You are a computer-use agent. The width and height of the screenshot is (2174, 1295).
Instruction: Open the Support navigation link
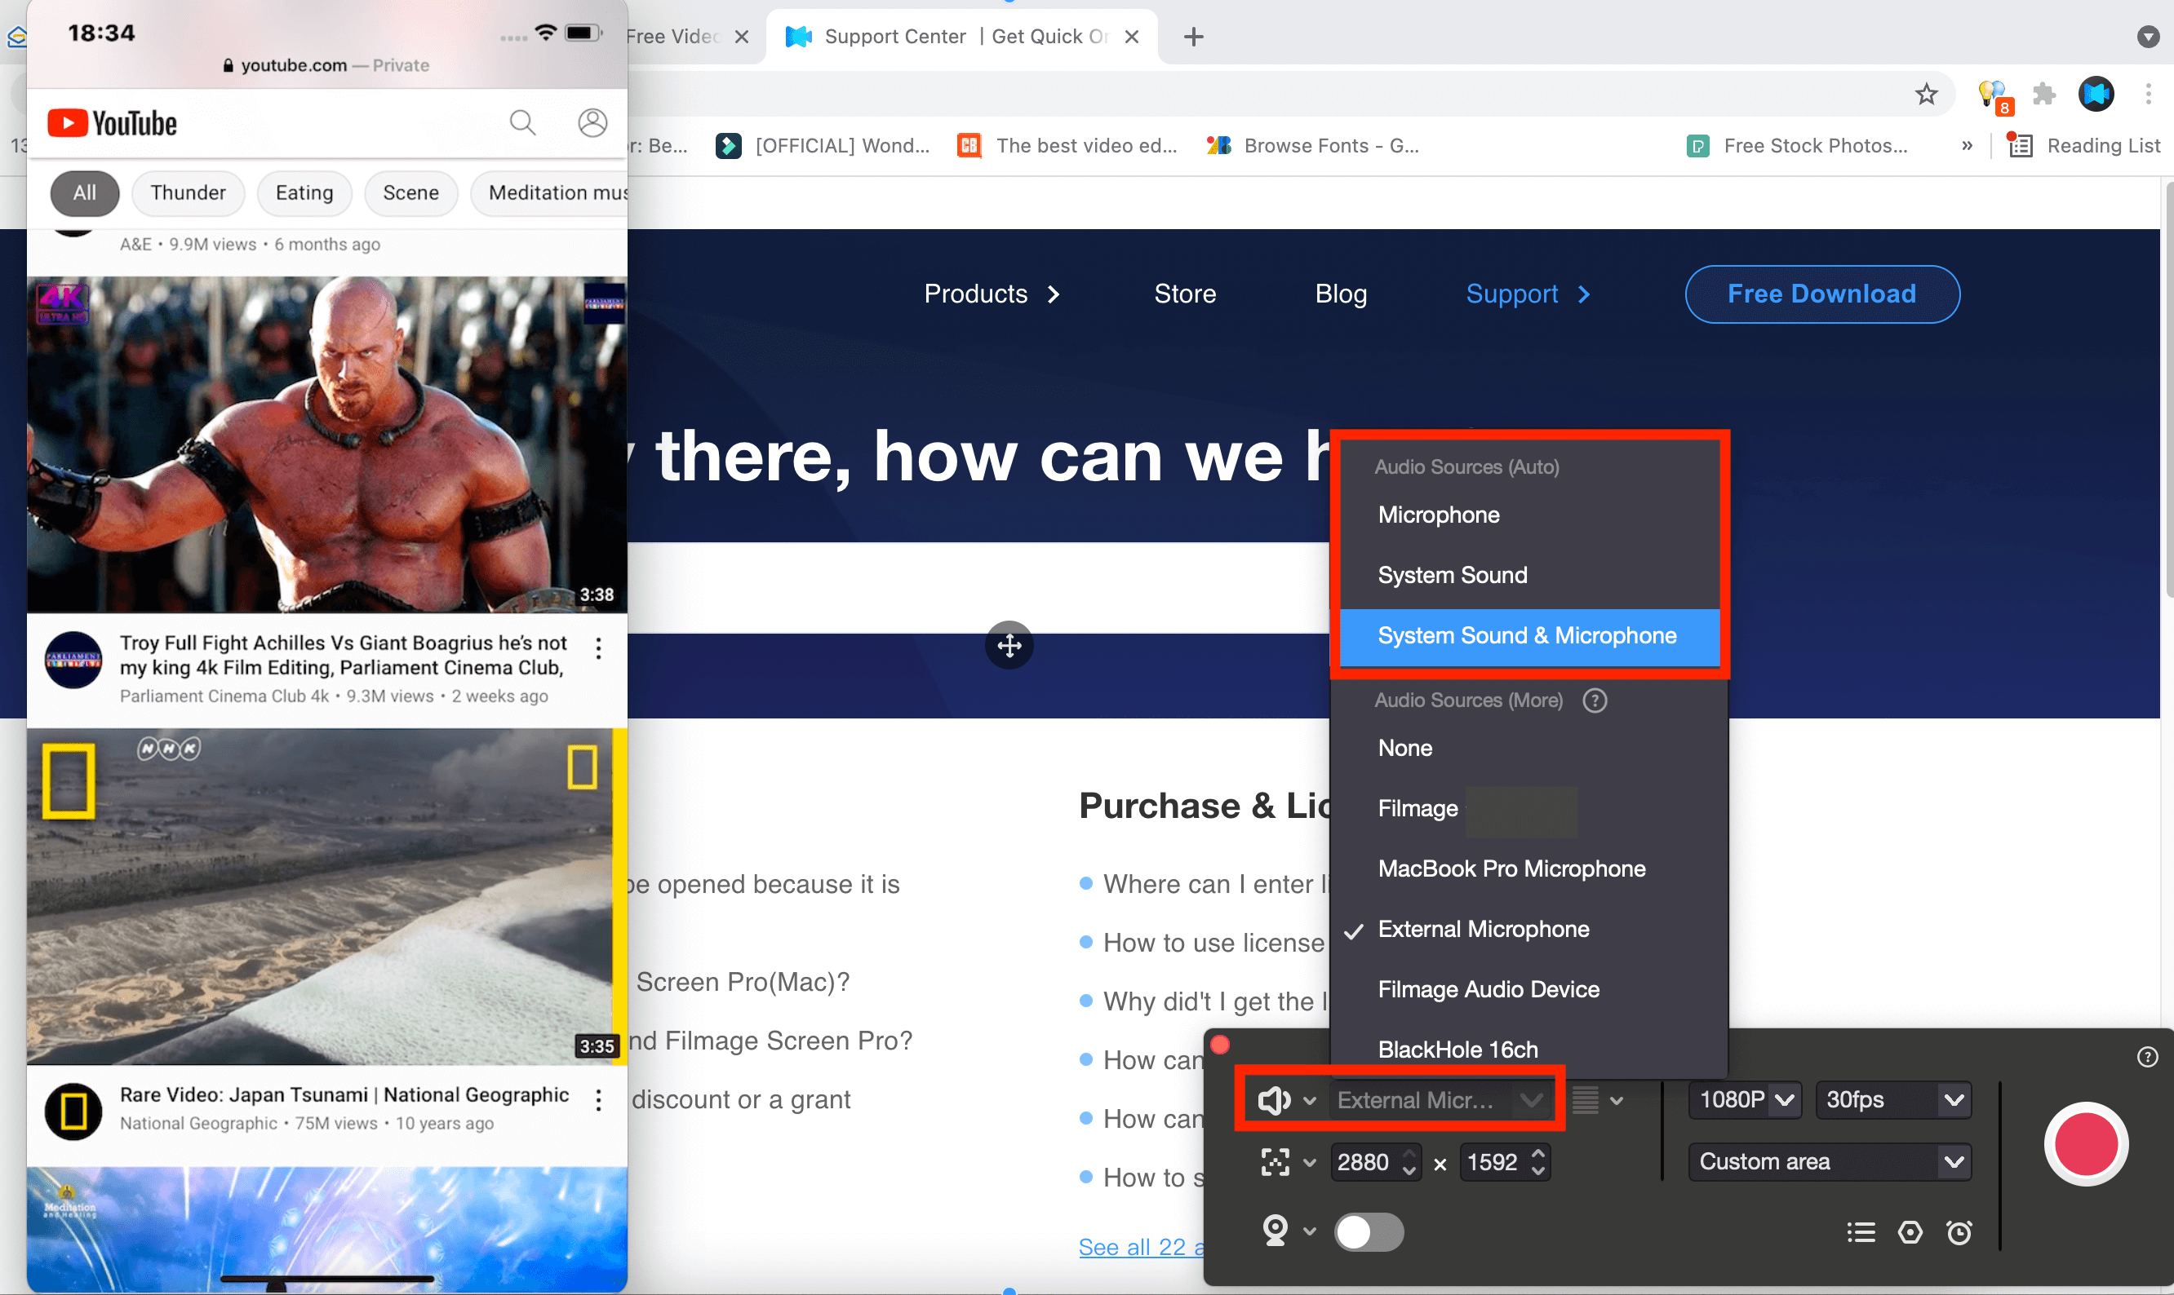[x=1528, y=294]
